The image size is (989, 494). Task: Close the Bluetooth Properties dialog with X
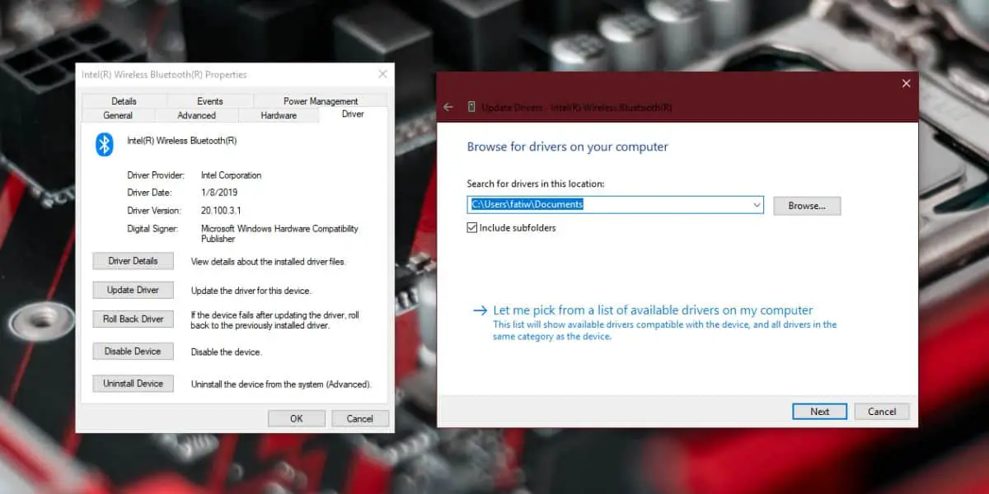click(x=382, y=74)
